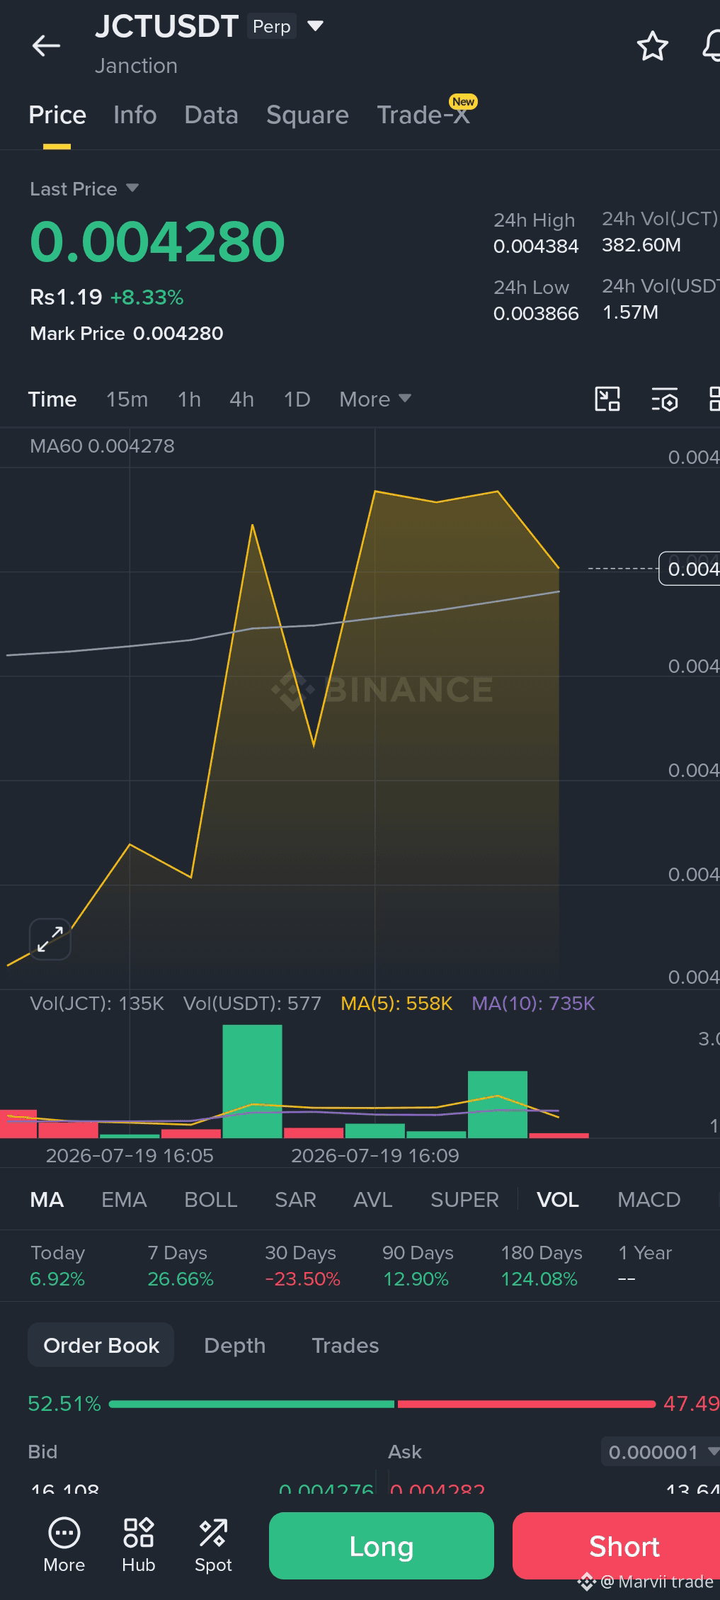Tap the bid/ask ratio bar

[x=382, y=1404]
